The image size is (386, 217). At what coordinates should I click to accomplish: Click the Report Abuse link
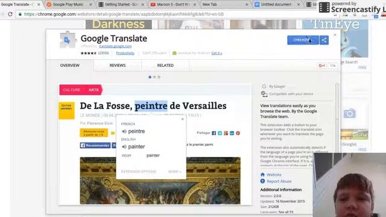pyautogui.click(x=279, y=181)
